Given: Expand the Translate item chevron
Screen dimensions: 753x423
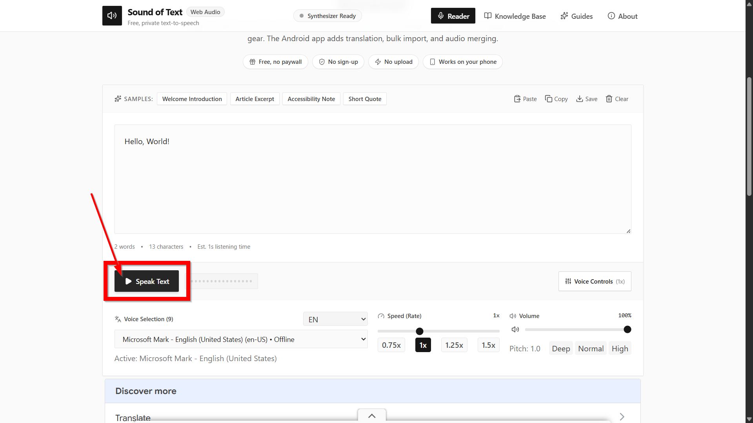Looking at the screenshot, I should 622,417.
